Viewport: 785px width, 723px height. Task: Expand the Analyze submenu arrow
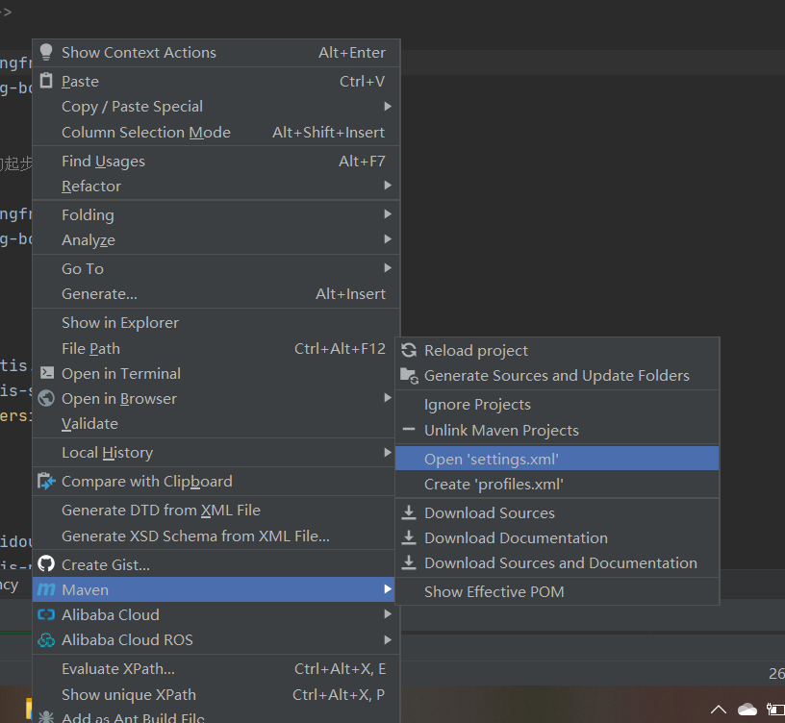pos(388,239)
